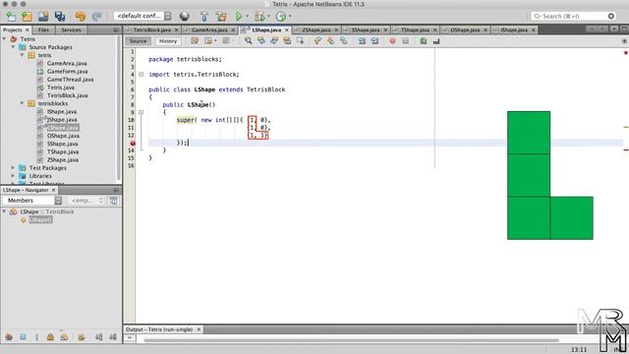This screenshot has height=354, width=629.
Task: Toggle Show Static Members in Navigator
Action: click(x=37, y=336)
